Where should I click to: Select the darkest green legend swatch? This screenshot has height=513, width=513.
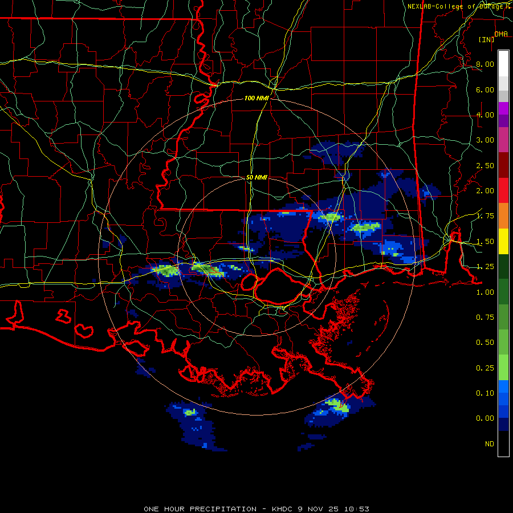pyautogui.click(x=503, y=267)
